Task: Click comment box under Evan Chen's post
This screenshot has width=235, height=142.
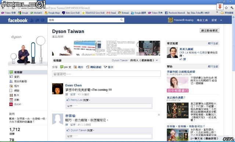Action: [109, 106]
